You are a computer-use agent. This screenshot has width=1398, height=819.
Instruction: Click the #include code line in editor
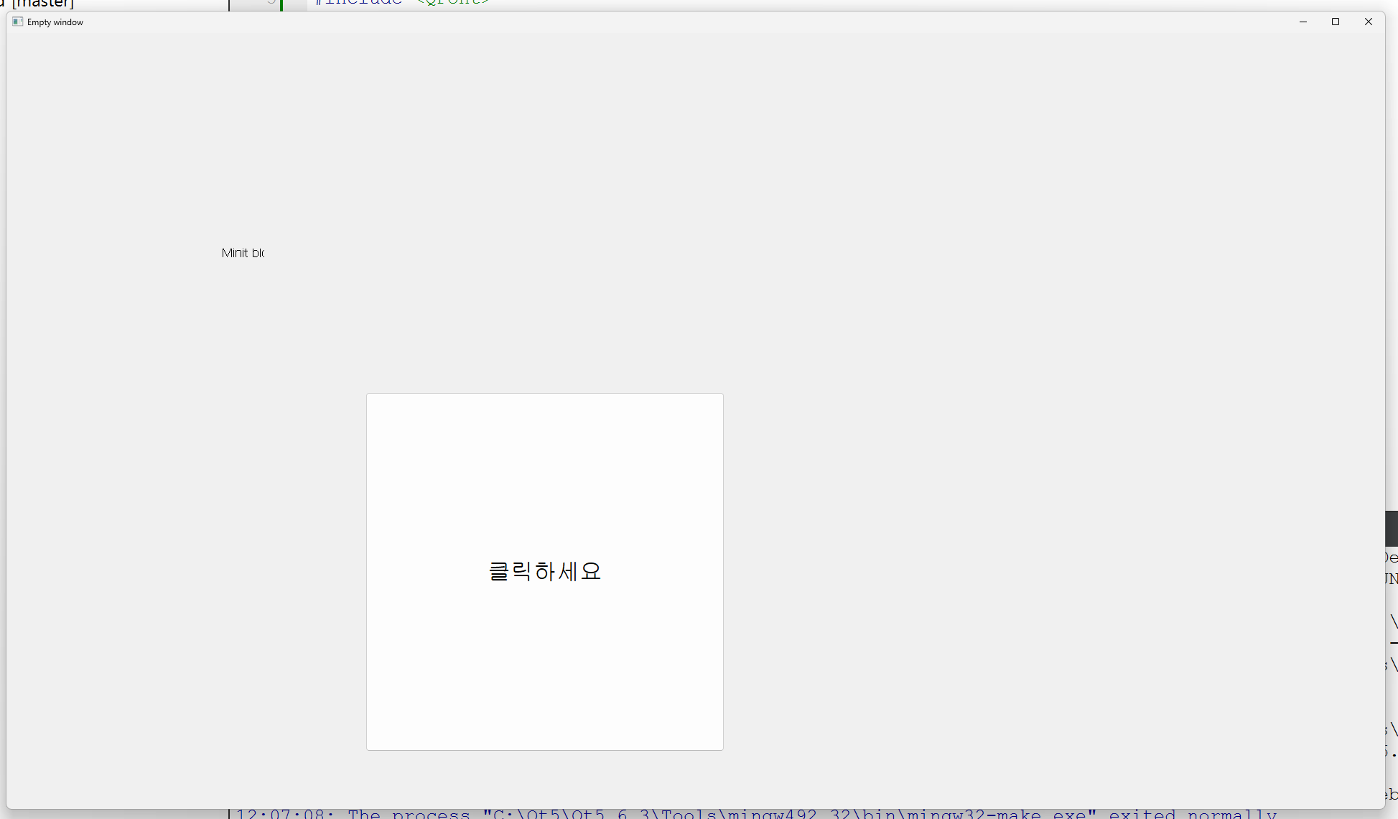pos(359,3)
